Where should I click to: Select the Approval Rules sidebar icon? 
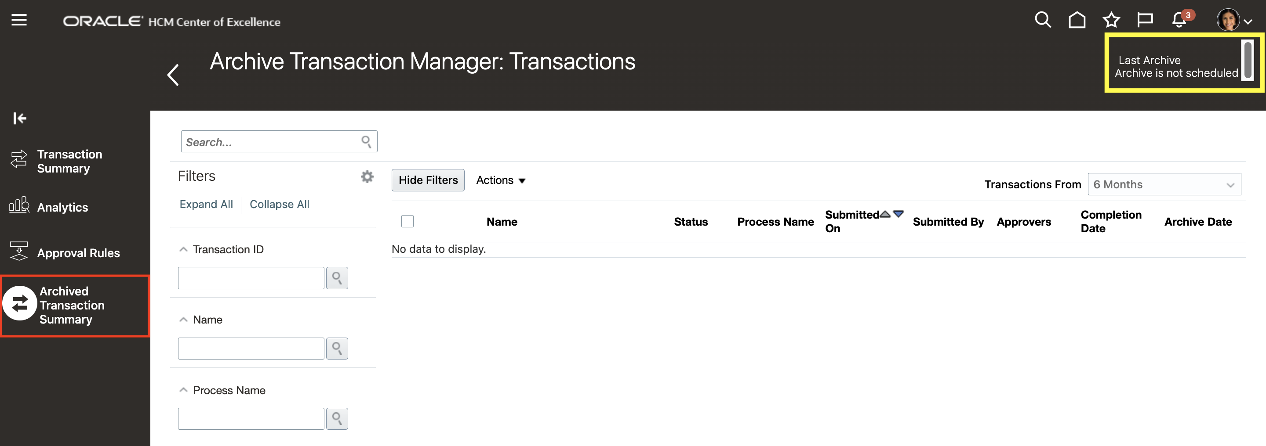(x=18, y=252)
